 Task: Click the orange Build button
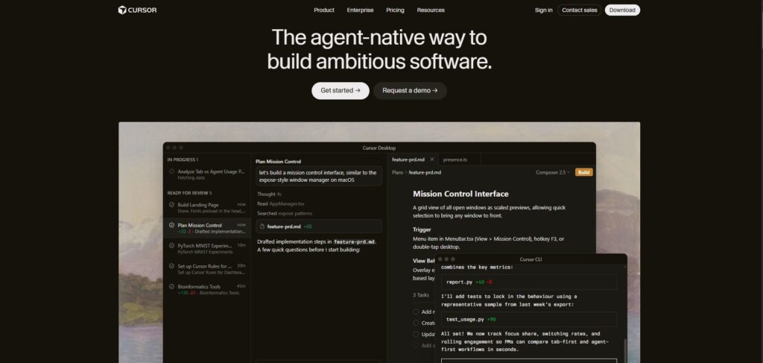click(x=584, y=172)
